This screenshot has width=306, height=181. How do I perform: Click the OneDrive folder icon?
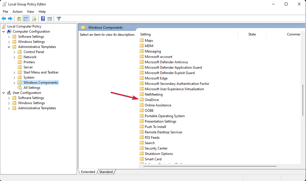click(142, 100)
